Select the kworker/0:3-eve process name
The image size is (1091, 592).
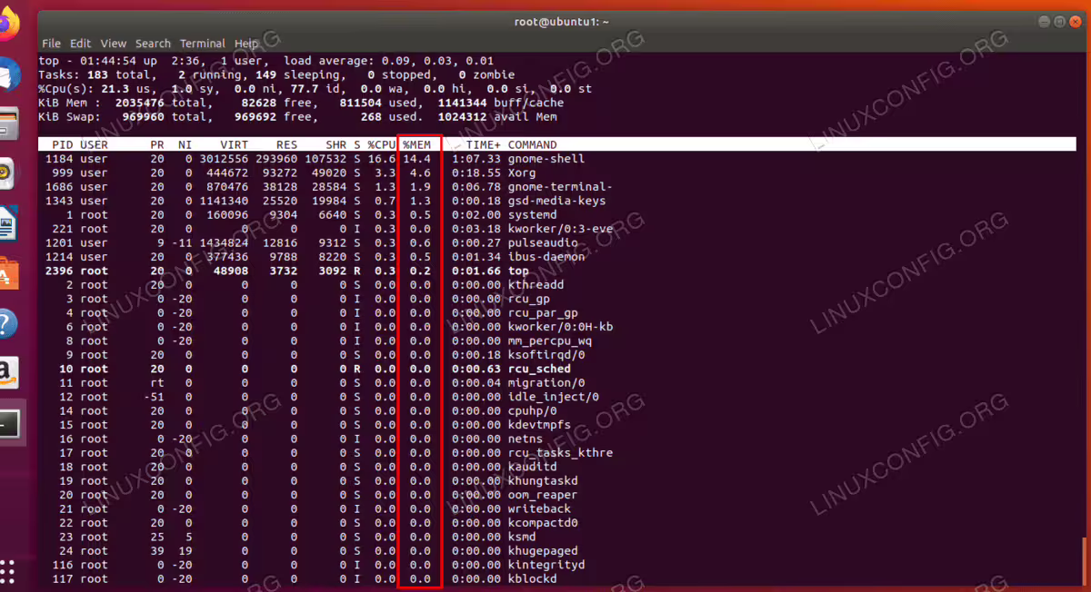click(560, 229)
